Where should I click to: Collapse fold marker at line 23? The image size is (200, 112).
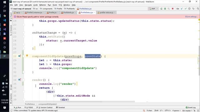click(x=24, y=37)
